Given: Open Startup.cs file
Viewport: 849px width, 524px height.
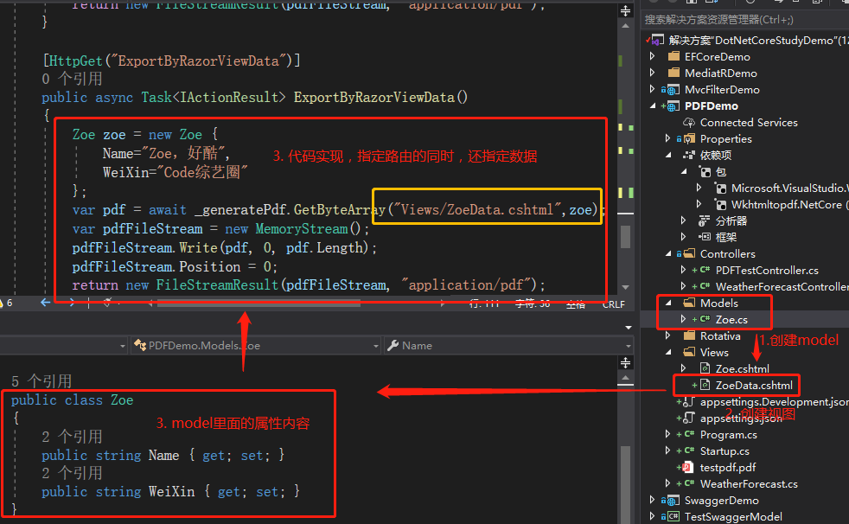Looking at the screenshot, I should point(725,451).
